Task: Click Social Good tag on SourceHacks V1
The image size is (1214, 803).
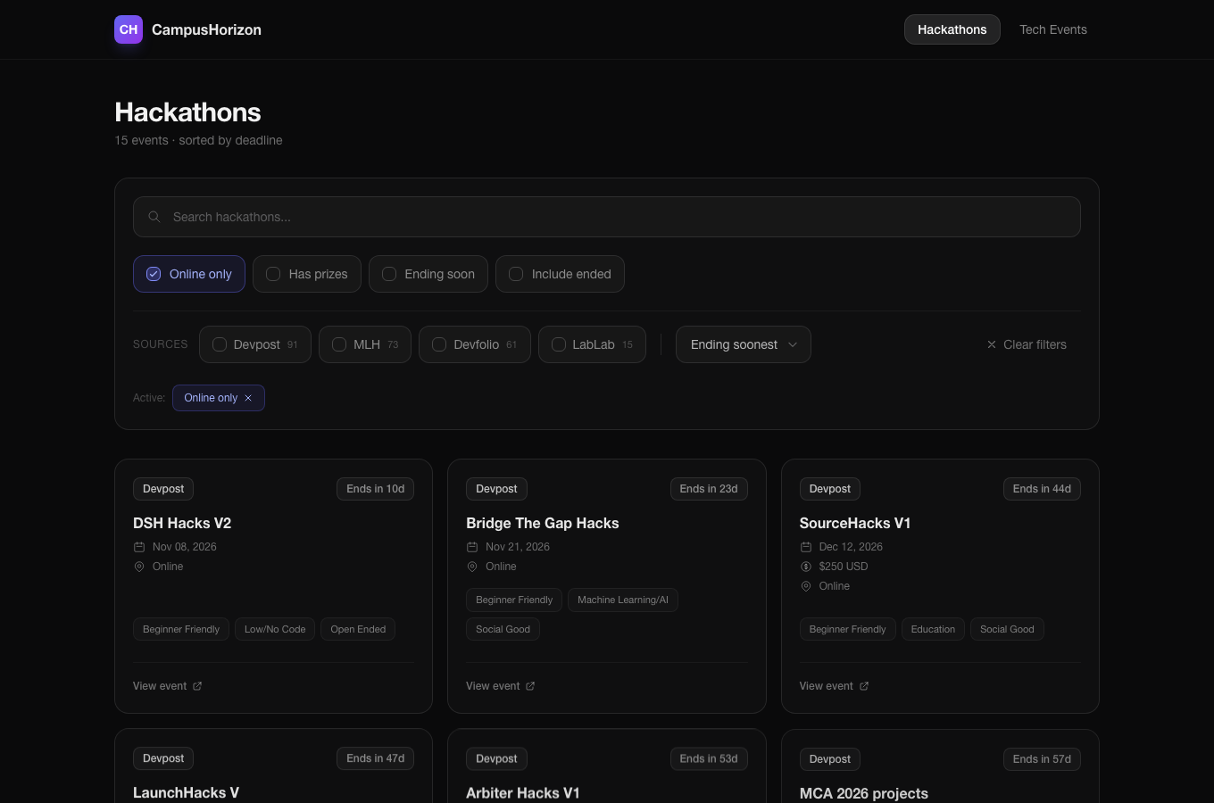Action: 1007,629
